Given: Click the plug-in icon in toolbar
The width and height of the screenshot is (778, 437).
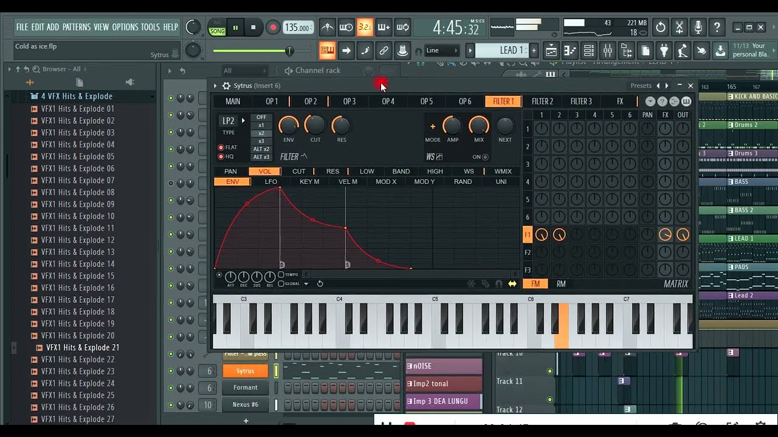Looking at the screenshot, I should coord(664,50).
